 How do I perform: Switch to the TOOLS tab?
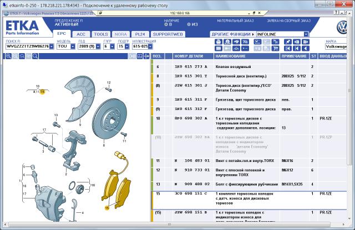click(x=101, y=34)
